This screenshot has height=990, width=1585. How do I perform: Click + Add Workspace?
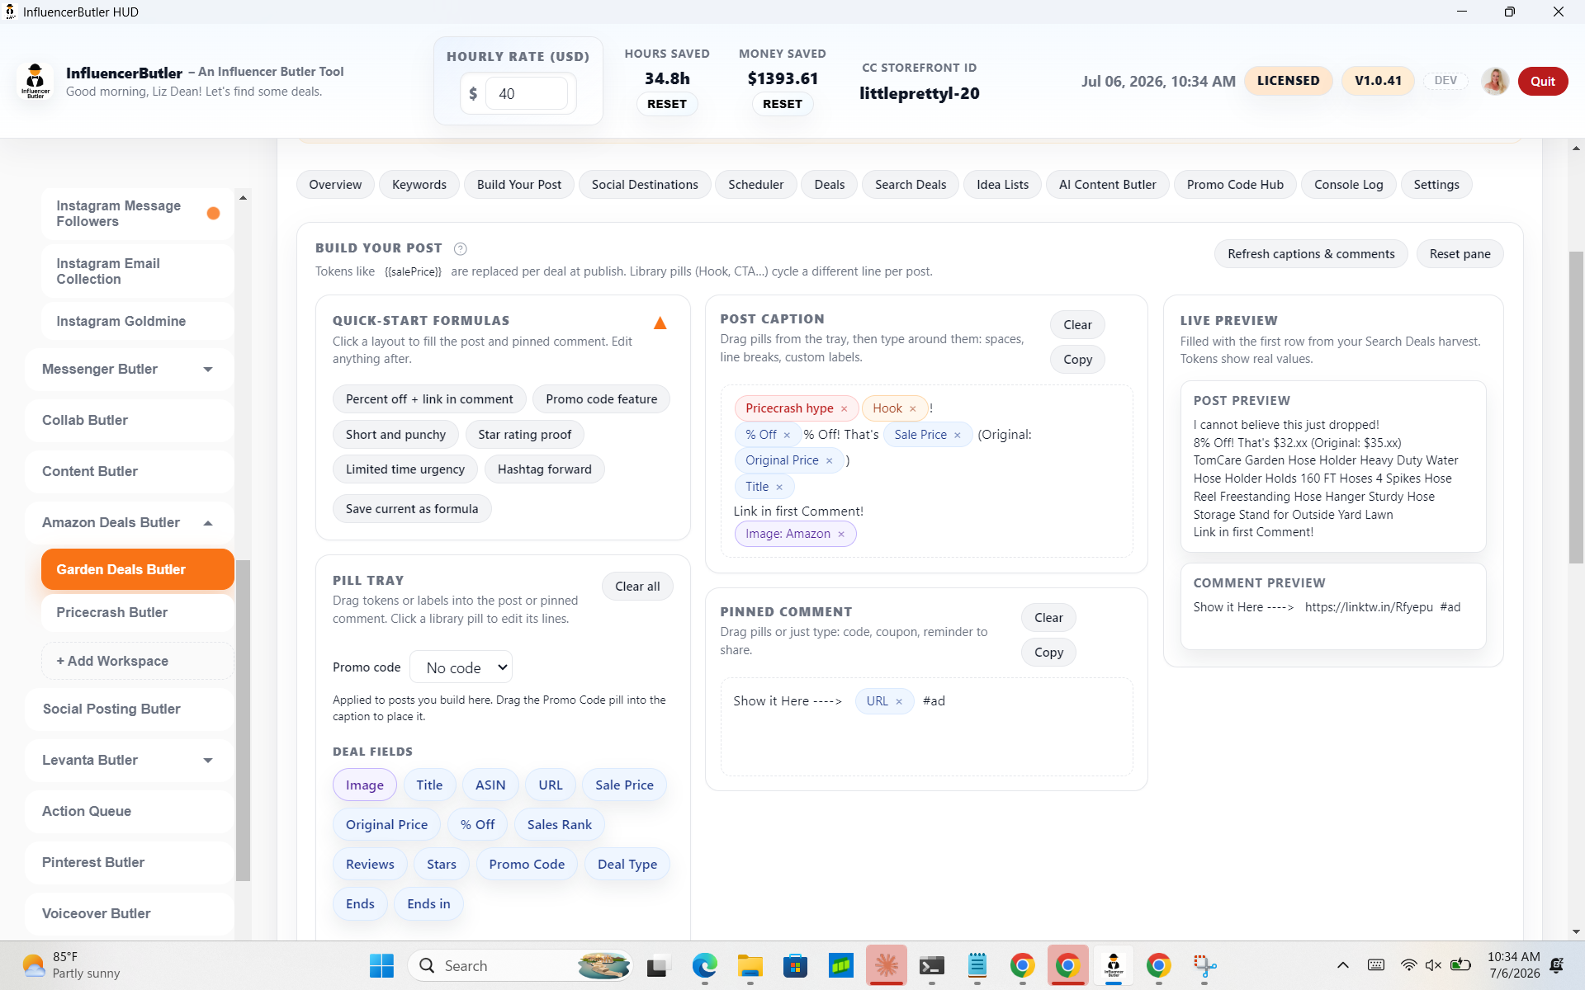(x=137, y=662)
